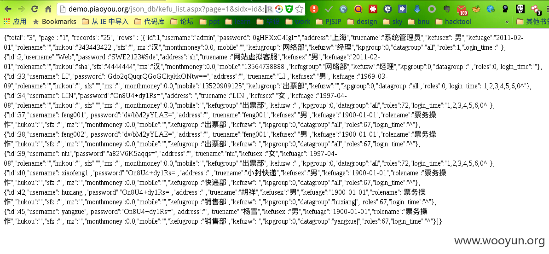
Task: Go back to the previous page
Action: [x=7, y=9]
